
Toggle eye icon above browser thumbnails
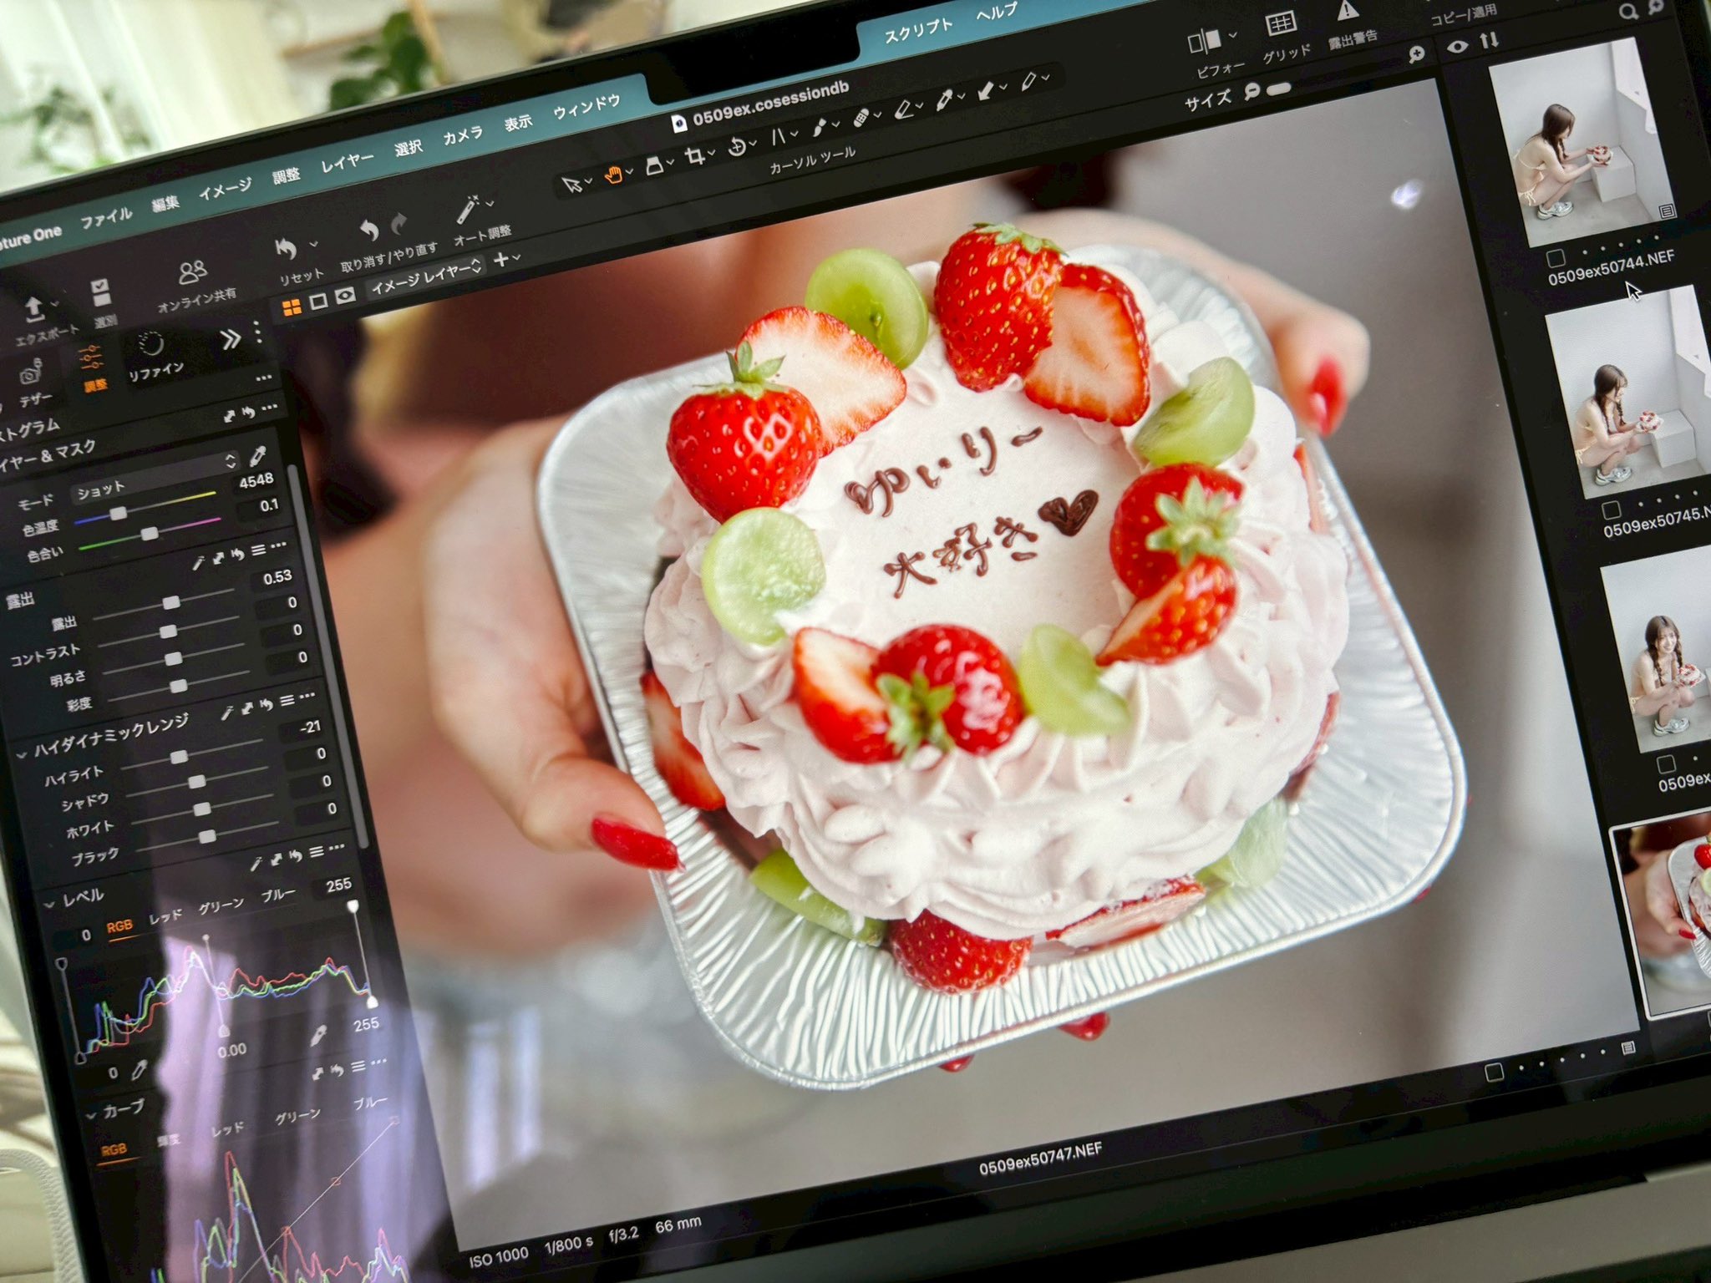click(x=1457, y=46)
